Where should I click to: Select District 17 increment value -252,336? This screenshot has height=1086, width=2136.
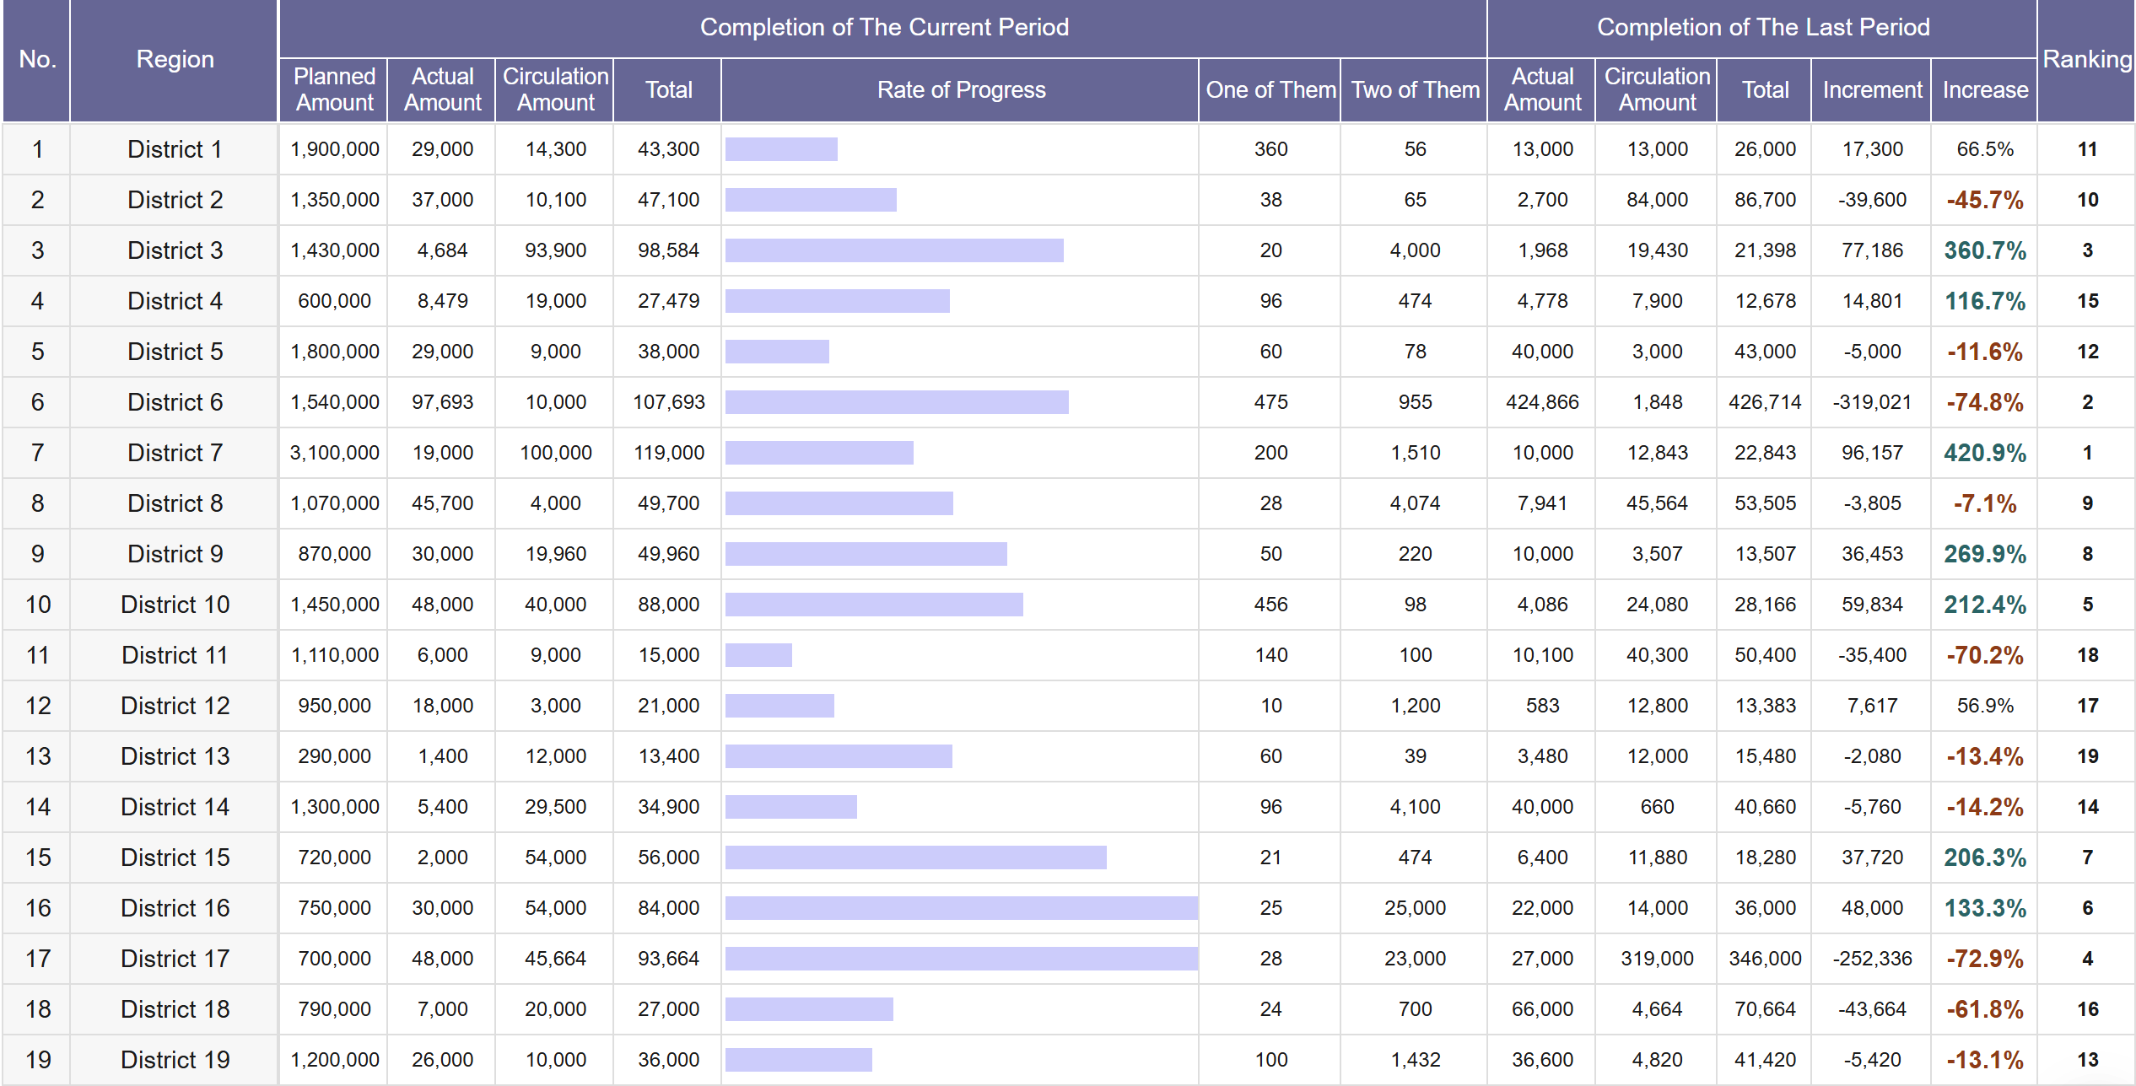(x=1871, y=959)
